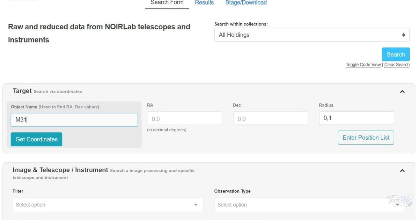This screenshot has width=419, height=220.
Task: Click the Object Name field containing M31
Action: pyautogui.click(x=74, y=120)
